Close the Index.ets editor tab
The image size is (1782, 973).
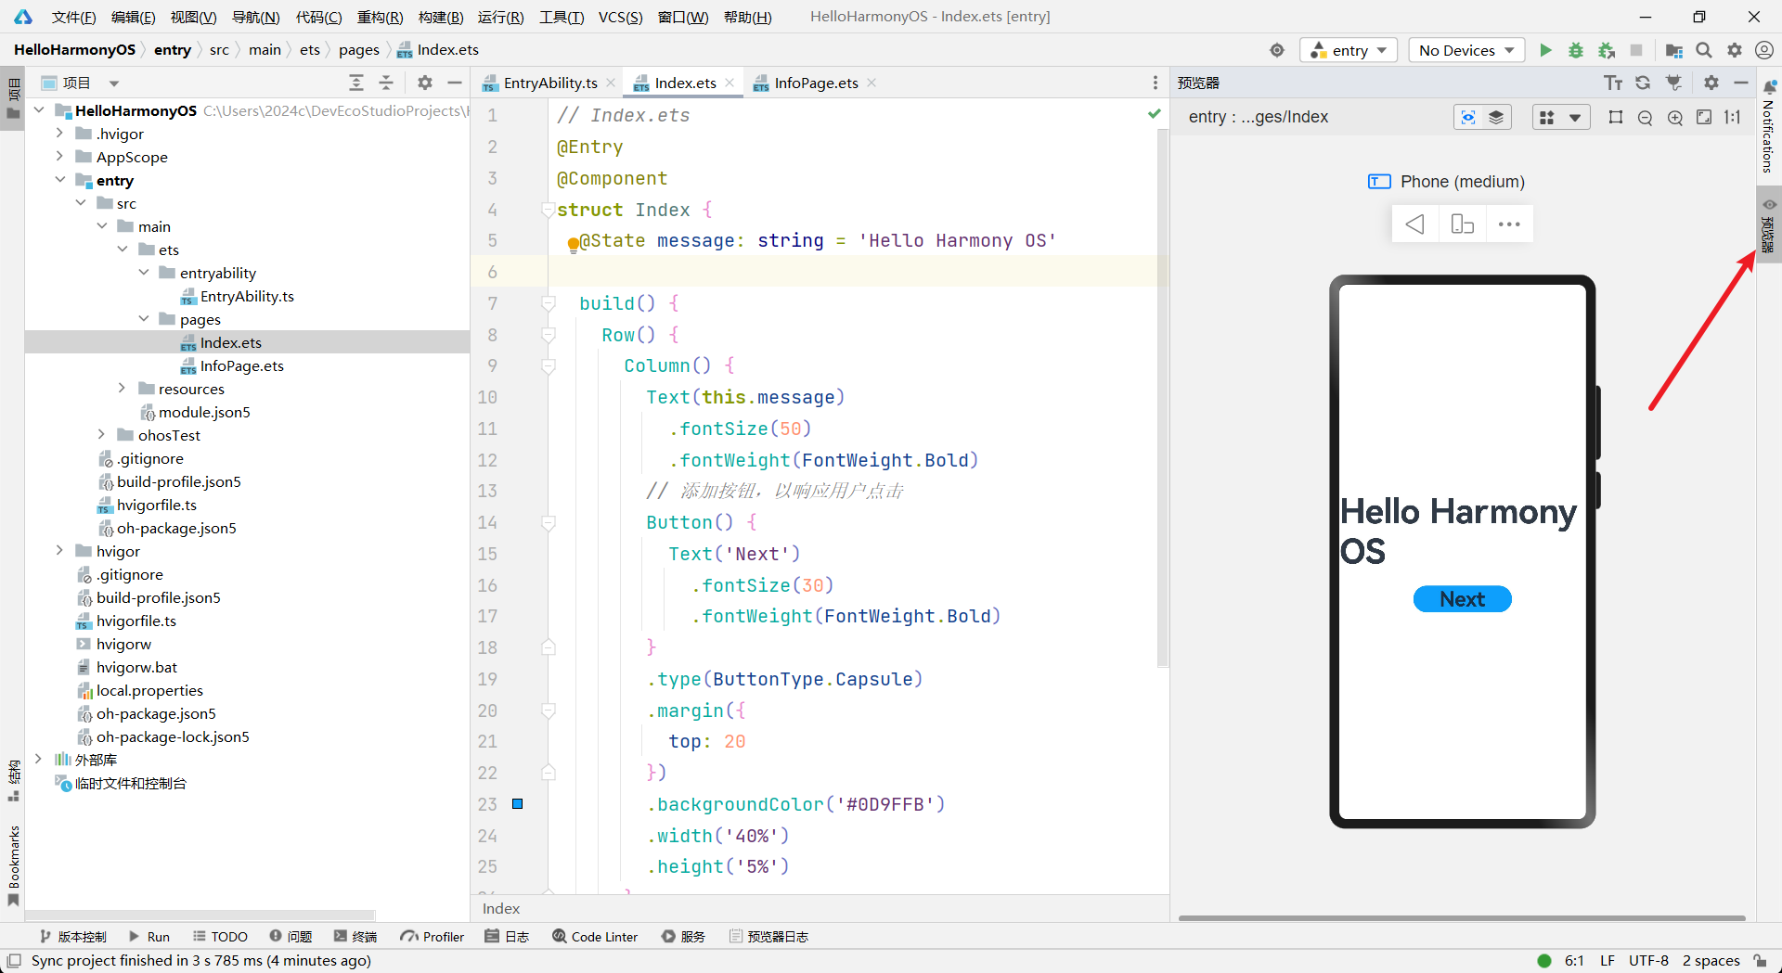point(730,83)
